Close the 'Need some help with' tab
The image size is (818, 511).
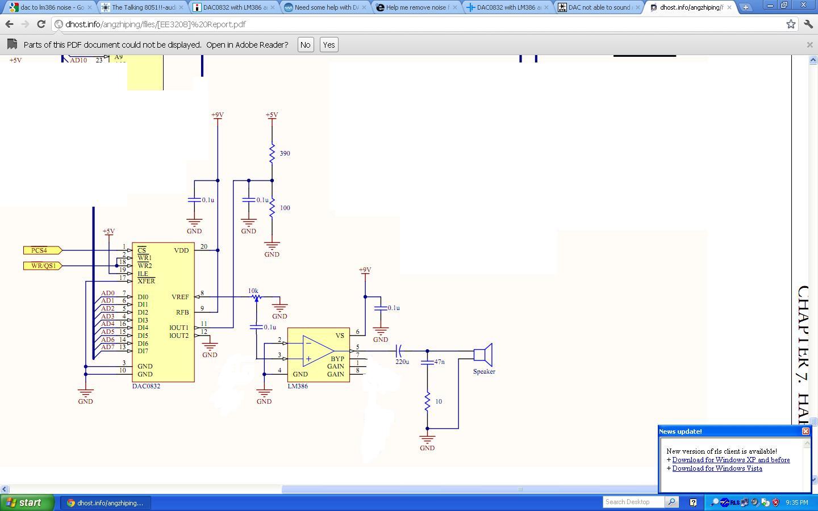pyautogui.click(x=364, y=7)
